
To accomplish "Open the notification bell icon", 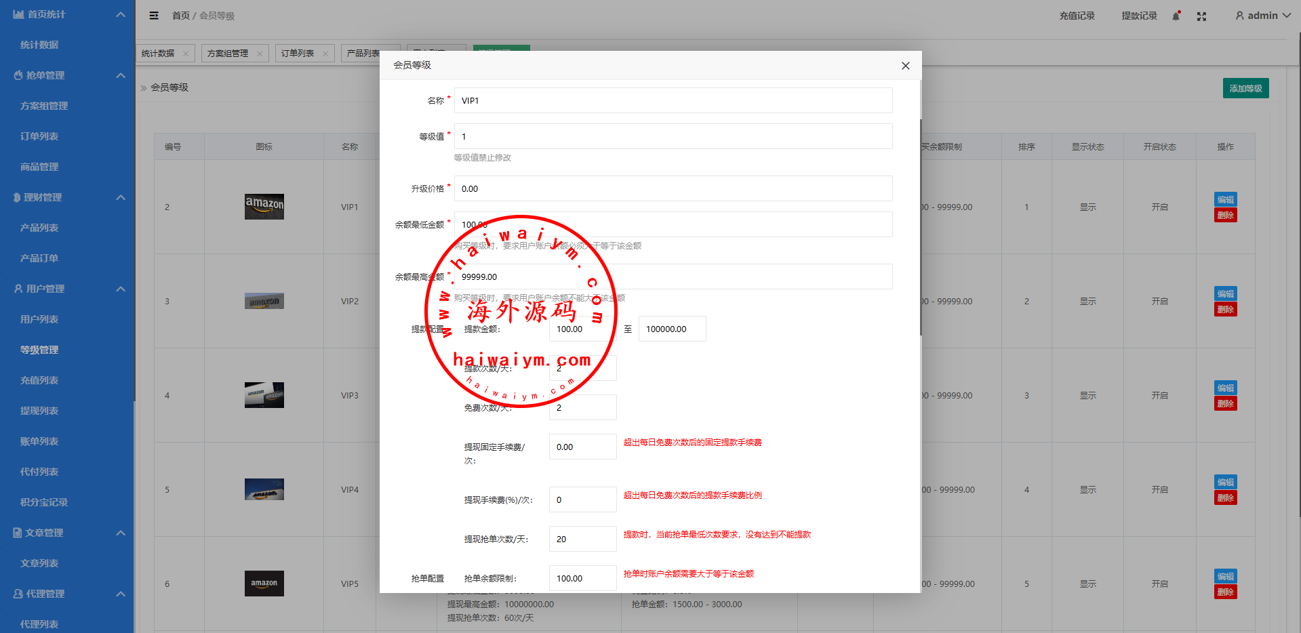I will click(x=1176, y=16).
